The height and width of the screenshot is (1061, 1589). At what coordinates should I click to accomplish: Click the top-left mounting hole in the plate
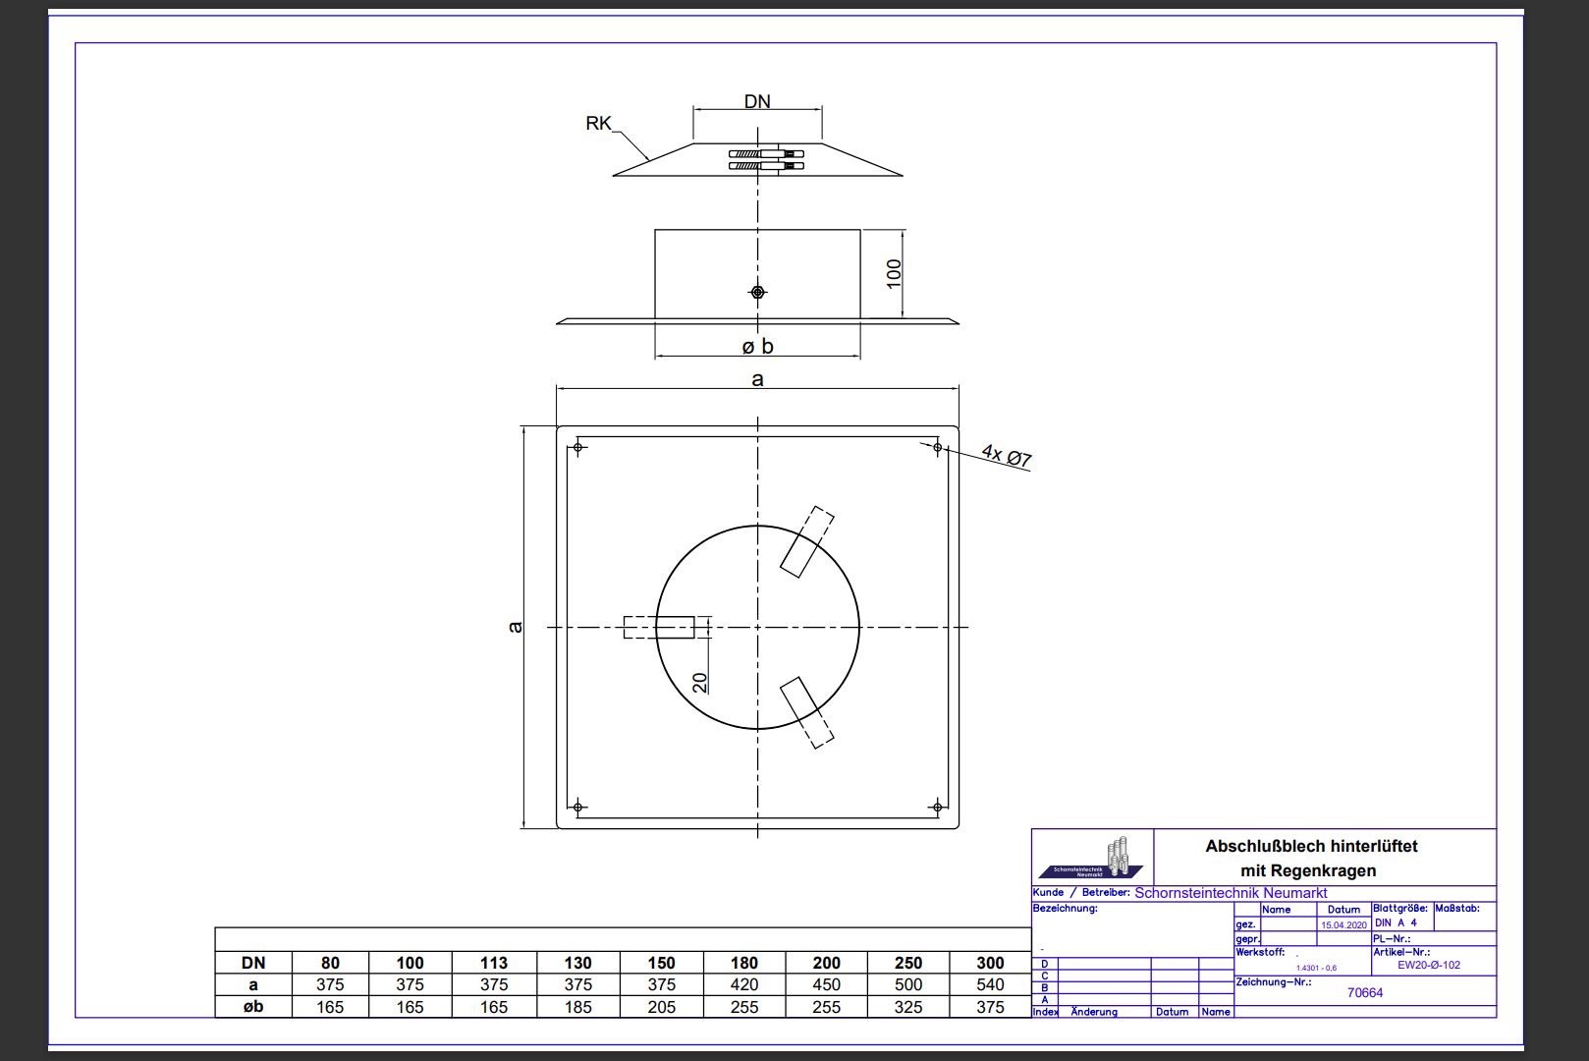[x=578, y=448]
